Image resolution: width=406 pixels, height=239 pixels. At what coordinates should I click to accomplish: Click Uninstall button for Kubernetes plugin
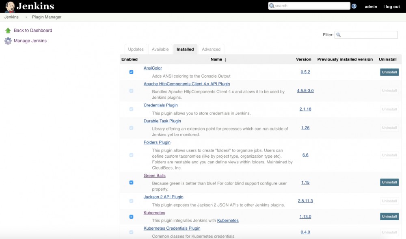coord(389,217)
